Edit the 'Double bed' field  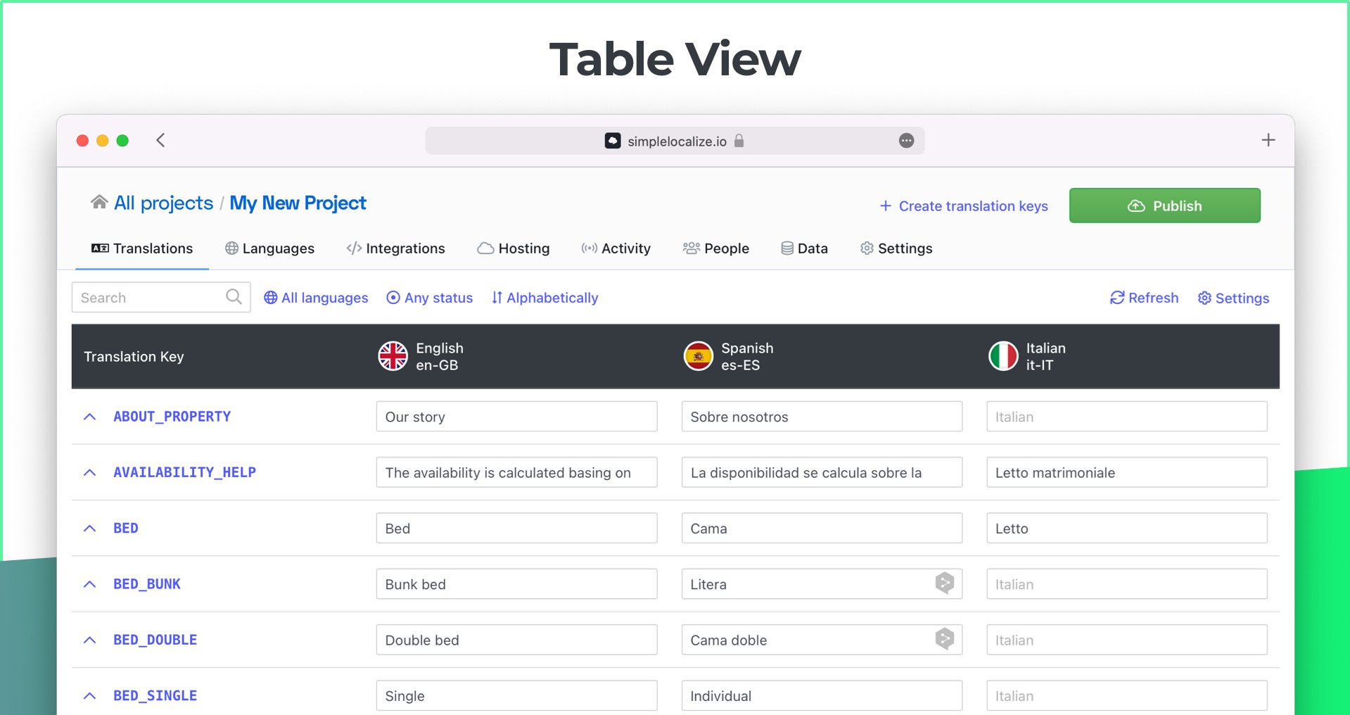pyautogui.click(x=516, y=640)
